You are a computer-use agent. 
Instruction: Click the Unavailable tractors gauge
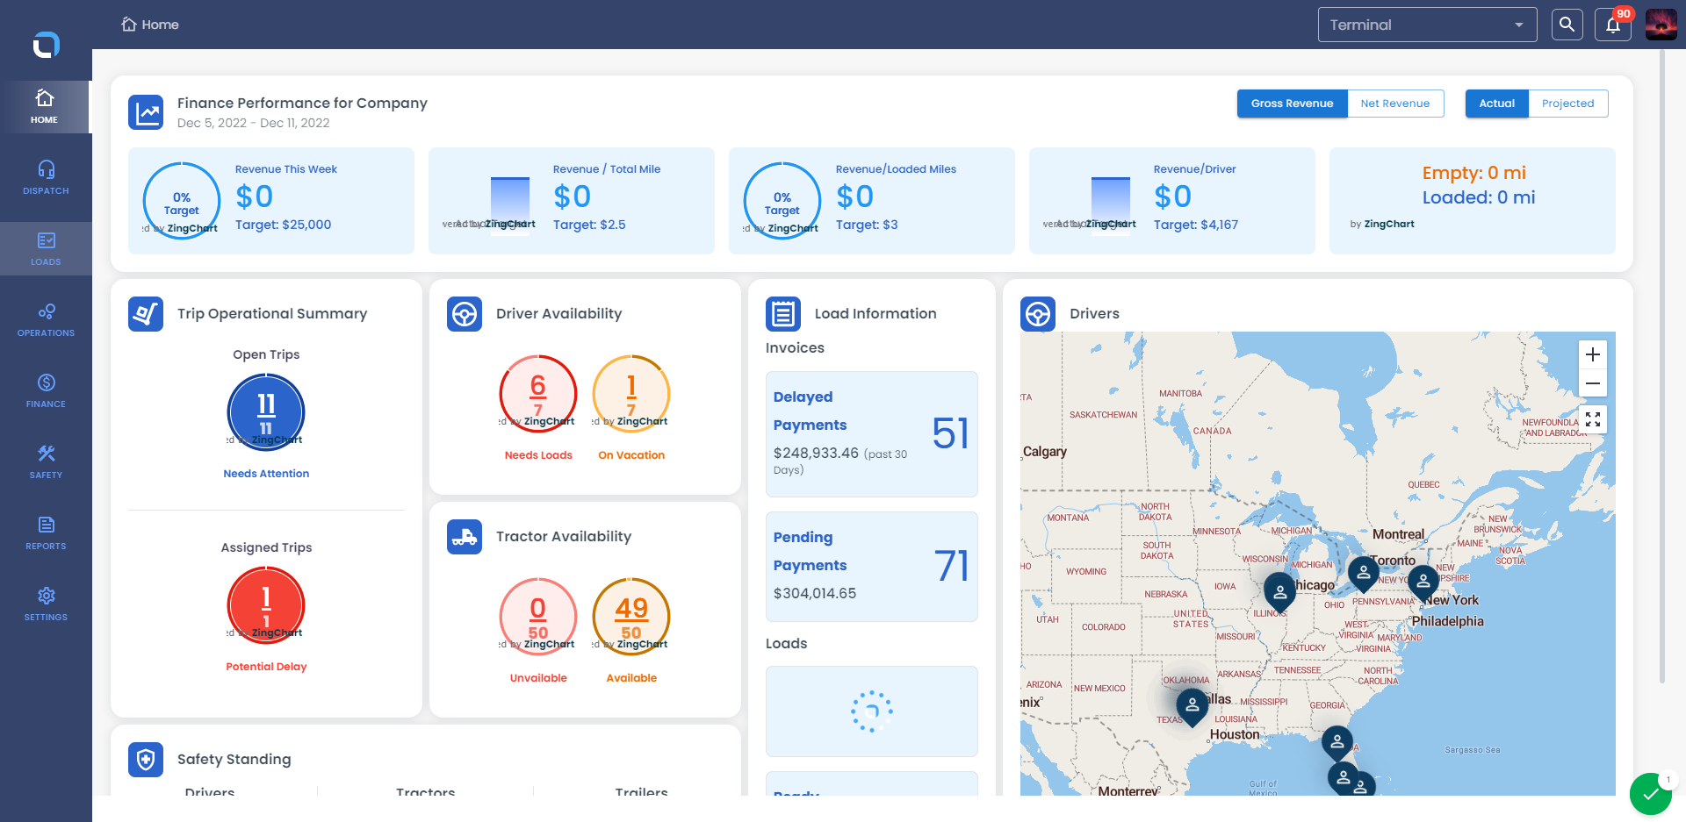click(x=538, y=617)
